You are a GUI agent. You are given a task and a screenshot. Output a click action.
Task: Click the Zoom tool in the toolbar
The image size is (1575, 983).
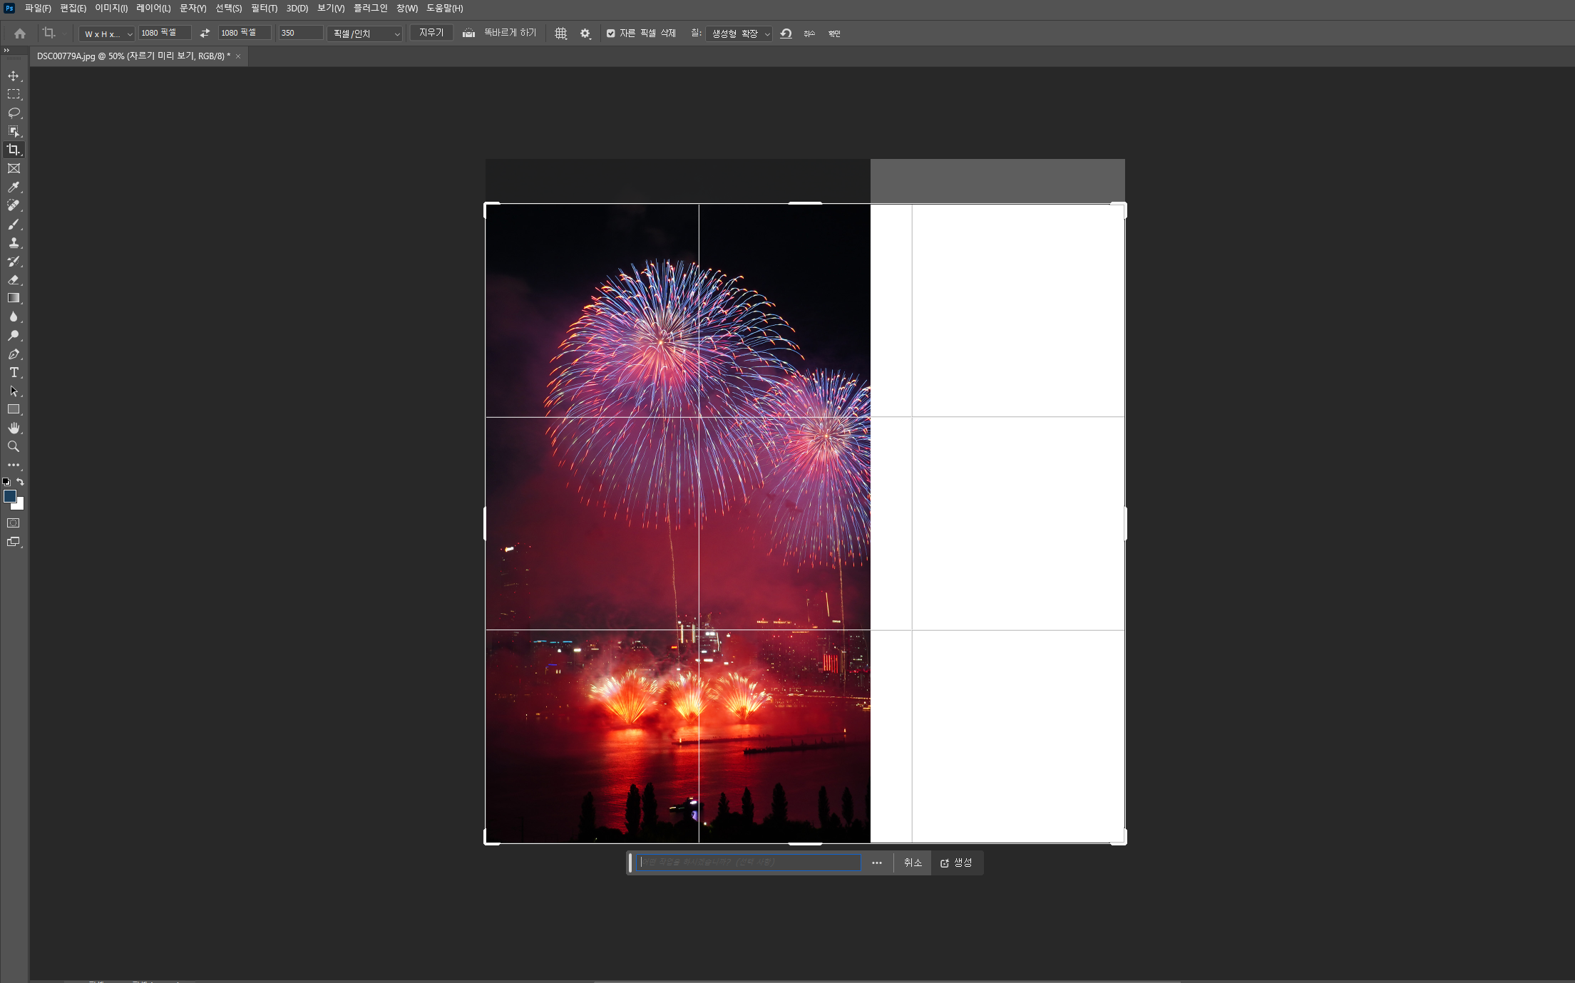coord(14,447)
